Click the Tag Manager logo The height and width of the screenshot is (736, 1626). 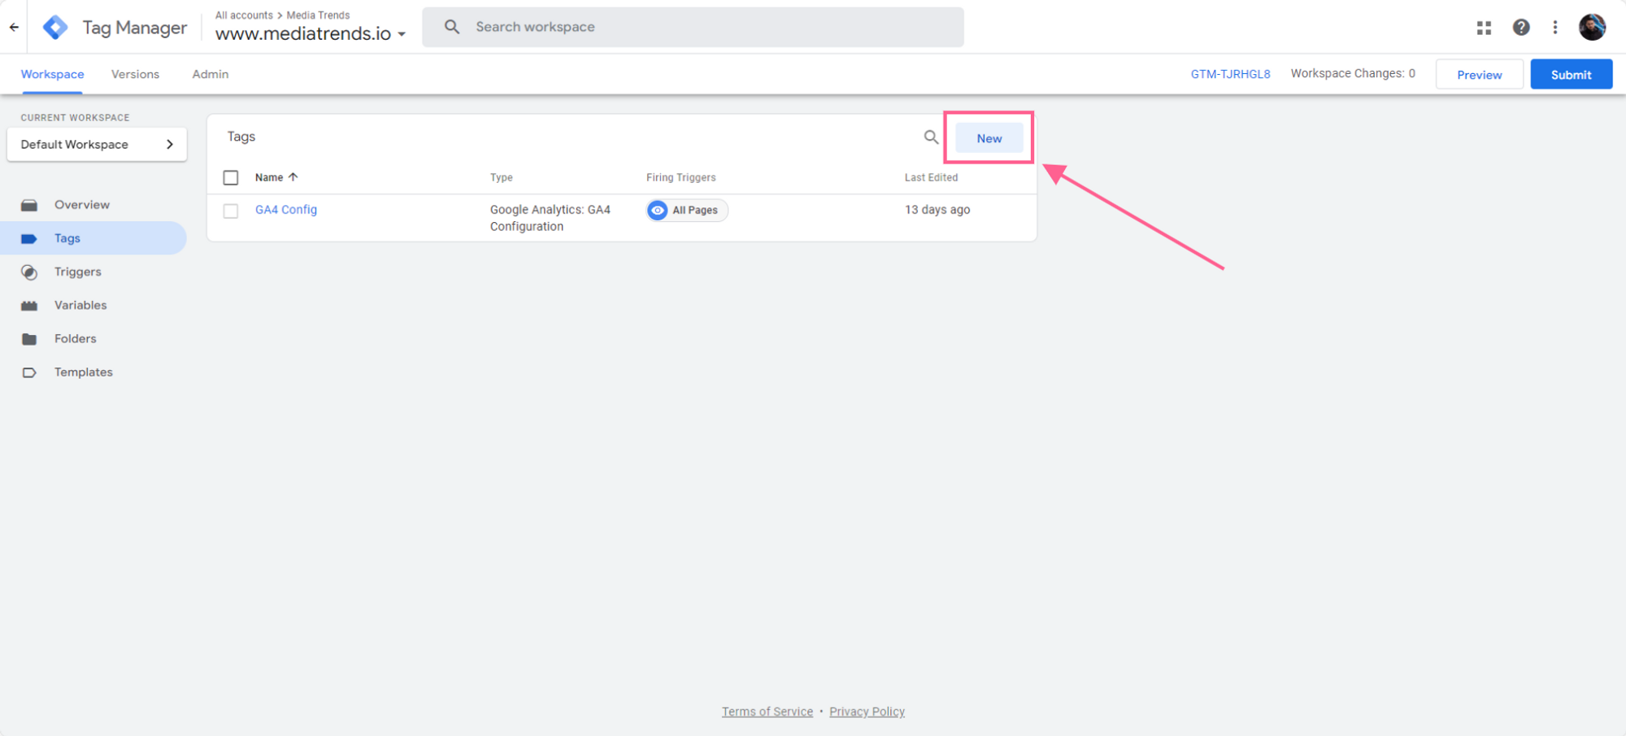coord(55,27)
